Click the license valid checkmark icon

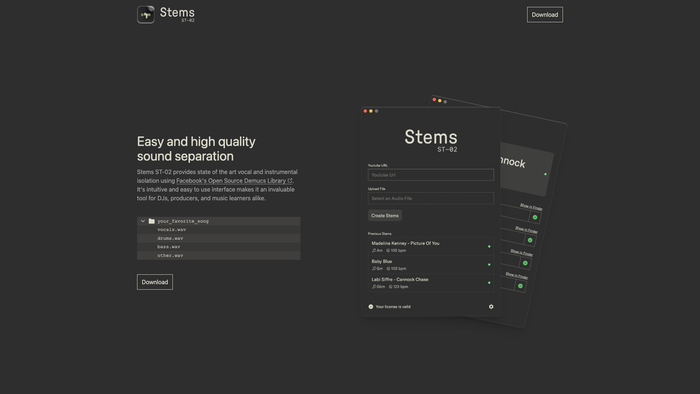coord(371,306)
